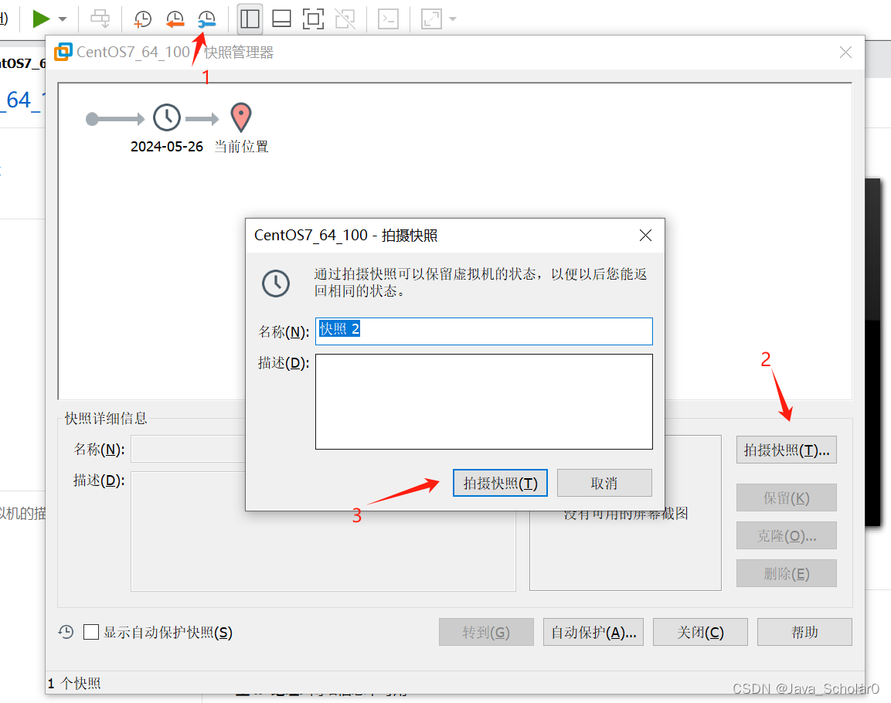This screenshot has width=891, height=703.
Task: Click the 1 个快照 status text
Action: (x=74, y=683)
